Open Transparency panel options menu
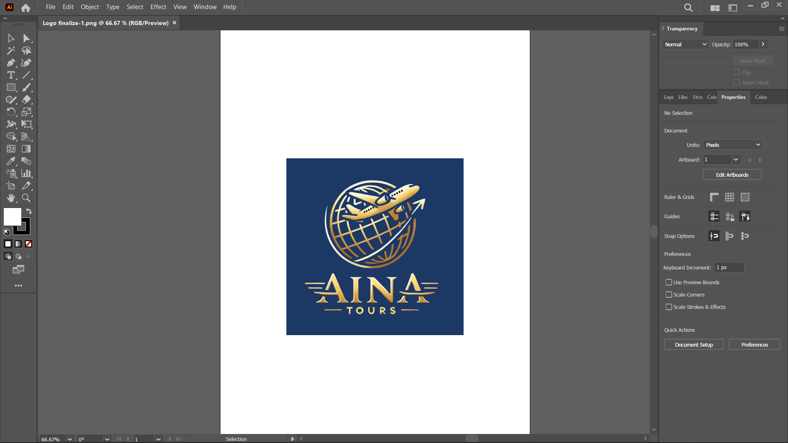 [x=781, y=29]
